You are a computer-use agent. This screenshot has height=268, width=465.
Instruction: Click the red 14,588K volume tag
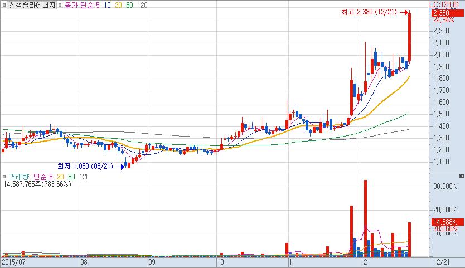pos(447,222)
